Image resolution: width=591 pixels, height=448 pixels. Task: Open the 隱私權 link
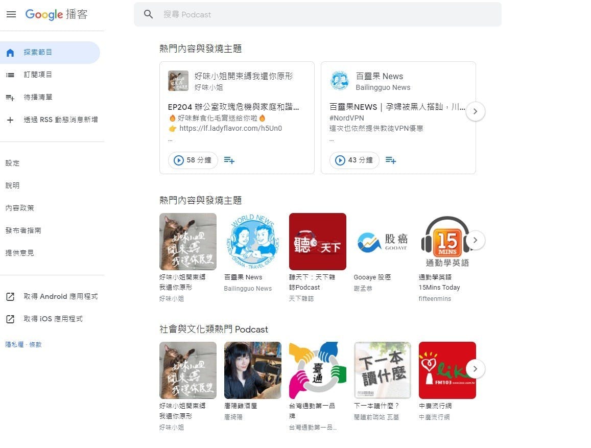(14, 344)
